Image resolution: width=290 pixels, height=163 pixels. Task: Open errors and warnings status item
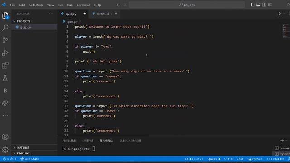[x=10, y=159]
